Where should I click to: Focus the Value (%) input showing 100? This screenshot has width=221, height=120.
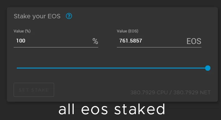pos(56,41)
